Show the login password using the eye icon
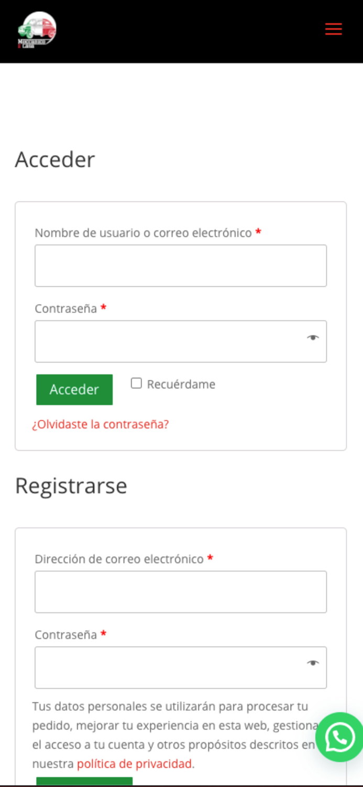363x787 pixels. click(x=313, y=338)
